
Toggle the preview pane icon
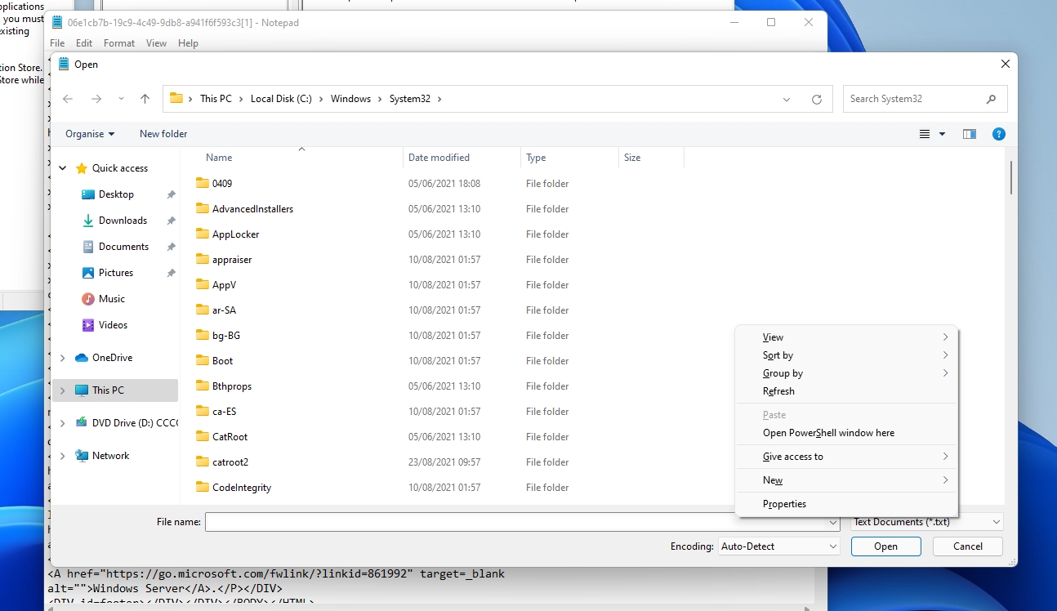pos(970,134)
